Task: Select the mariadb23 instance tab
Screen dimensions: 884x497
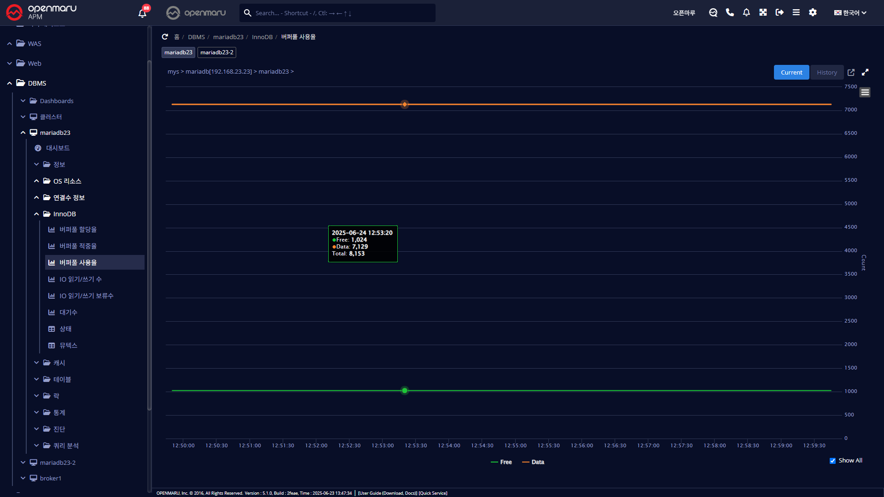Action: [178, 52]
